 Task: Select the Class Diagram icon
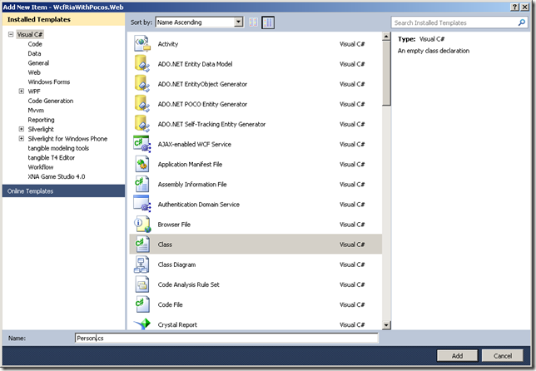click(x=141, y=265)
